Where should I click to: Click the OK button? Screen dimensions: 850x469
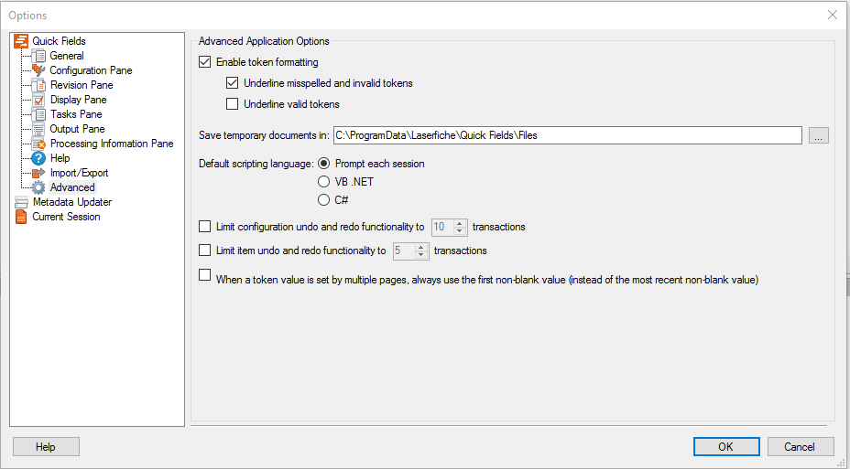tap(725, 447)
